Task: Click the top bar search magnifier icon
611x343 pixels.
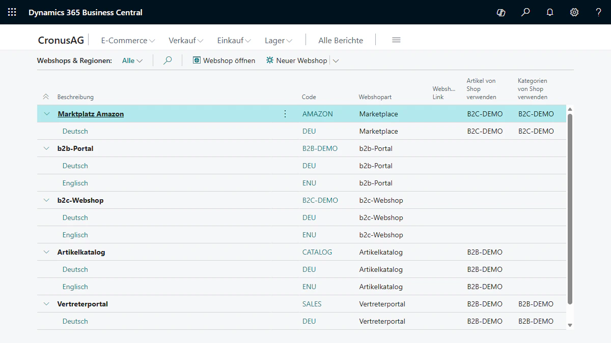Action: click(525, 12)
